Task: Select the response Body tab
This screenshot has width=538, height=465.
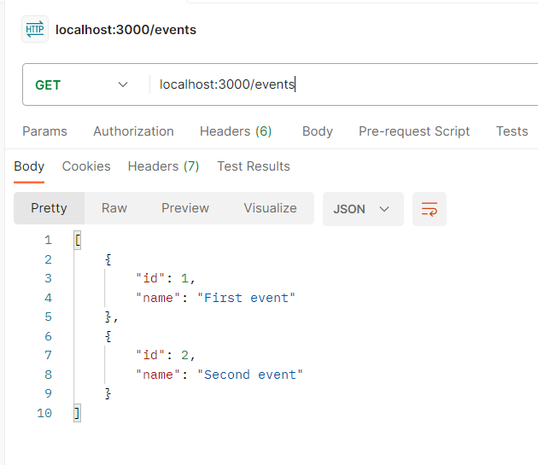Action: (29, 166)
